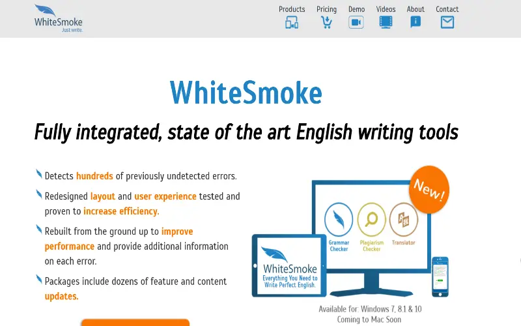Open the Products devices icon

pyautogui.click(x=292, y=23)
